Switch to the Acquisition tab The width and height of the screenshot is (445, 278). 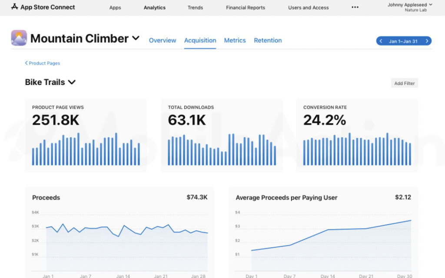[x=200, y=40]
